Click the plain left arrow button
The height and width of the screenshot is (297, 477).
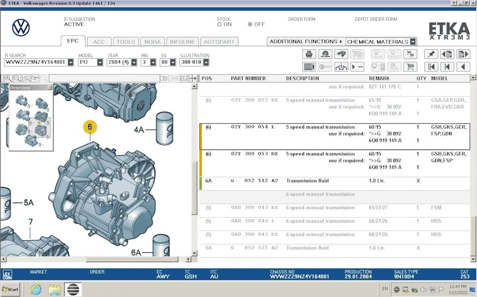(x=463, y=67)
